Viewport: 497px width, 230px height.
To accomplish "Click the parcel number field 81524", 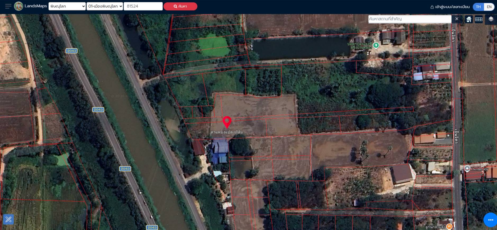I will point(143,6).
